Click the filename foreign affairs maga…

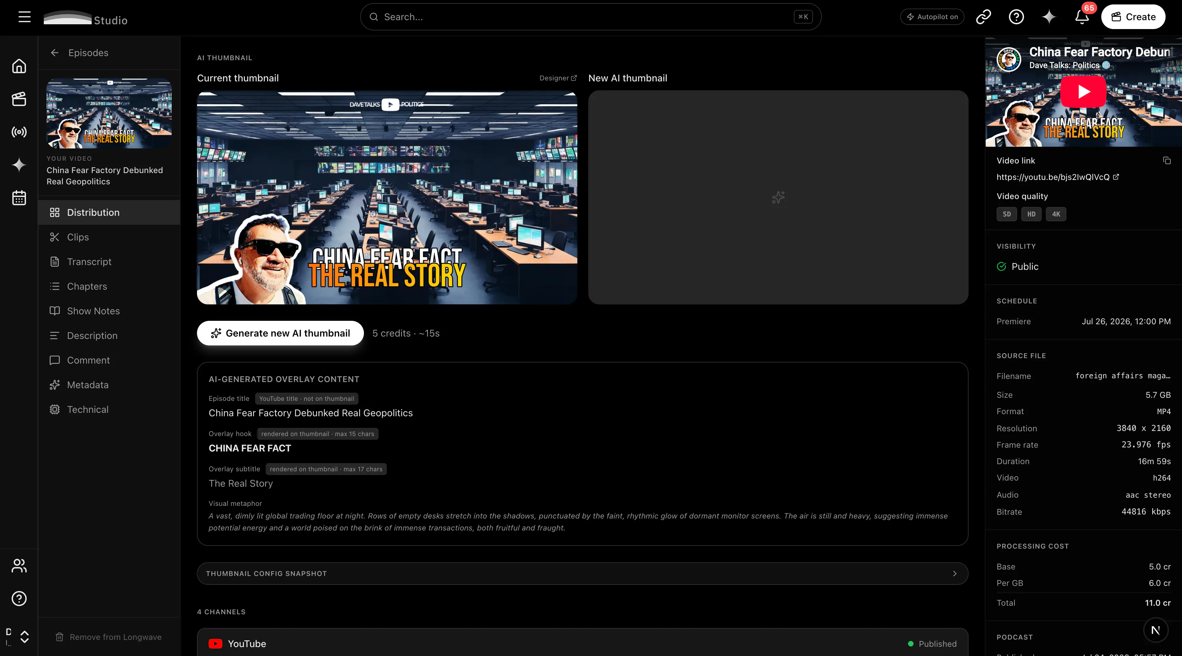(1123, 376)
